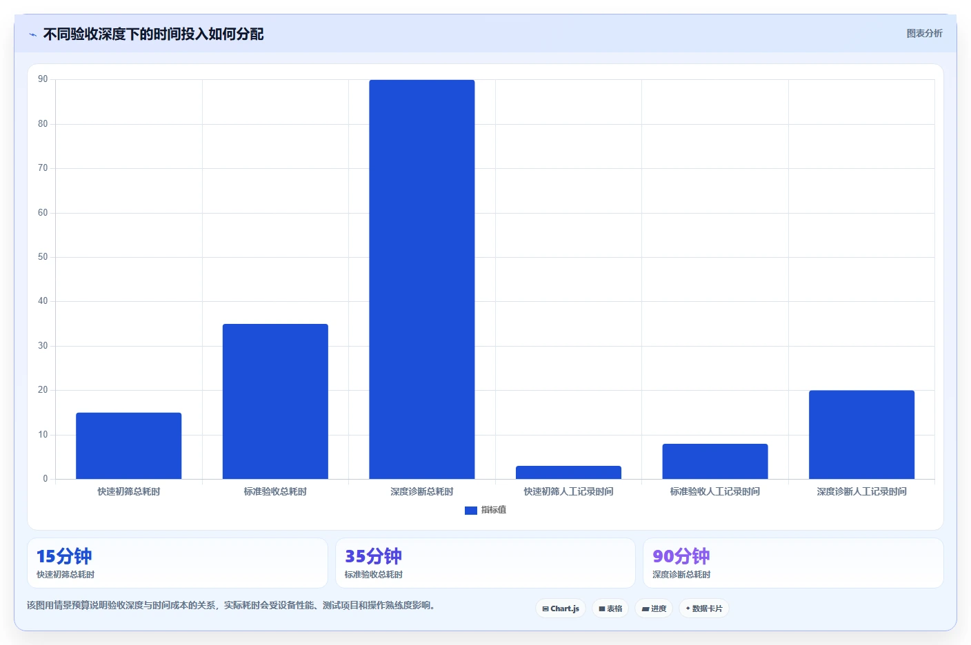The image size is (971, 645).
Task: Click x-axis label 深度诊断总耗时
Action: pyautogui.click(x=422, y=491)
